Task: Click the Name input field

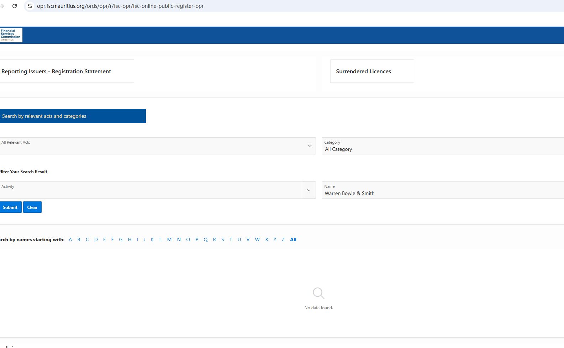Action: [441, 193]
